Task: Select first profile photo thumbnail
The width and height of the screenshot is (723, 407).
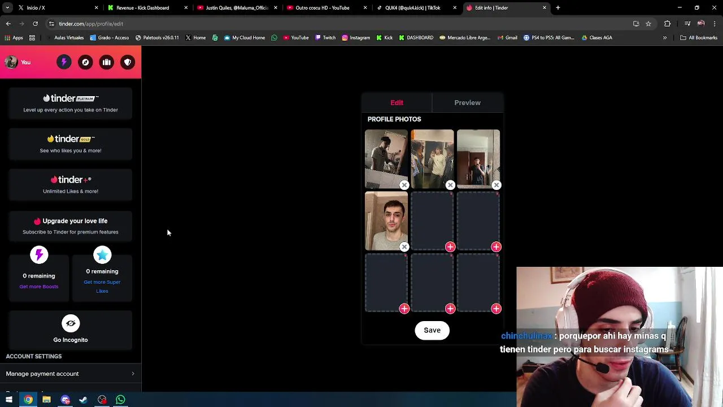Action: [x=386, y=159]
